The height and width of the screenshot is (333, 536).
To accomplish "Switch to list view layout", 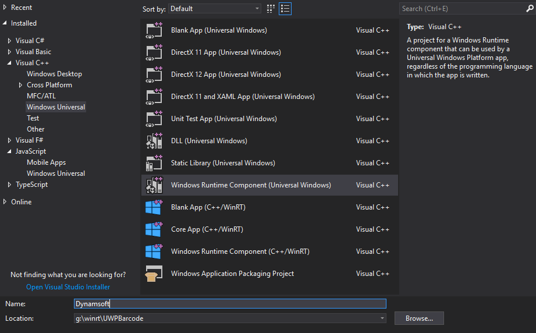I will pyautogui.click(x=285, y=9).
